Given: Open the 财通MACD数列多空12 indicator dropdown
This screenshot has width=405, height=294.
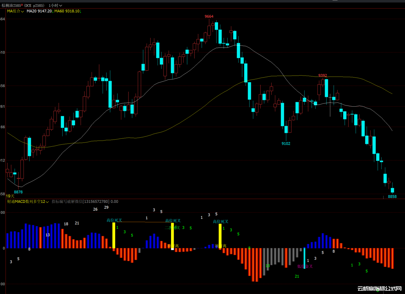Looking at the screenshot, I should pyautogui.click(x=28, y=202).
